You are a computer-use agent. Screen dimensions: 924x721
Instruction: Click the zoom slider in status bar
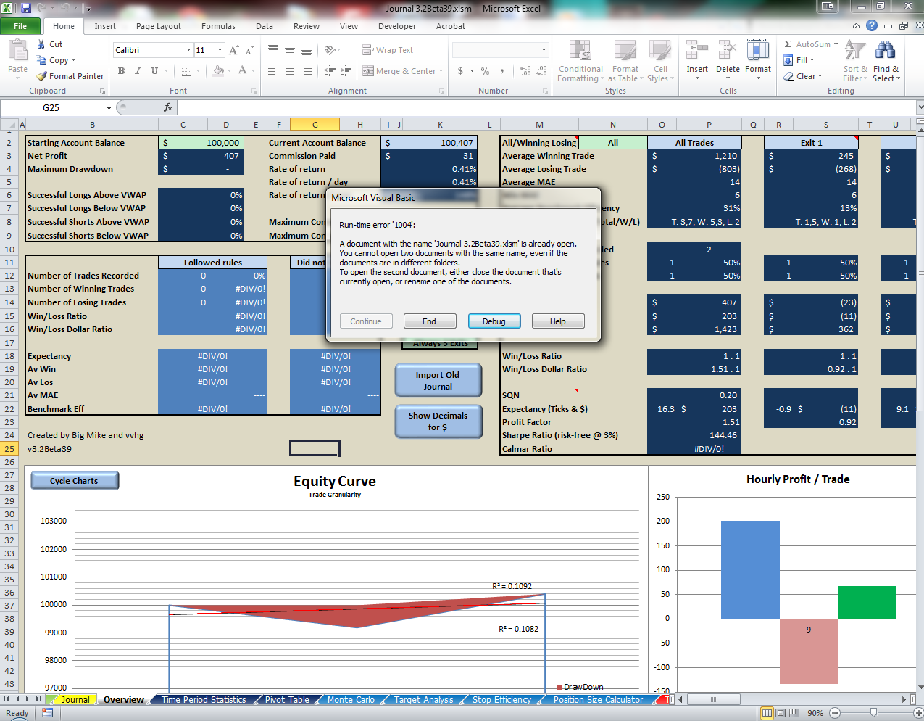point(873,713)
